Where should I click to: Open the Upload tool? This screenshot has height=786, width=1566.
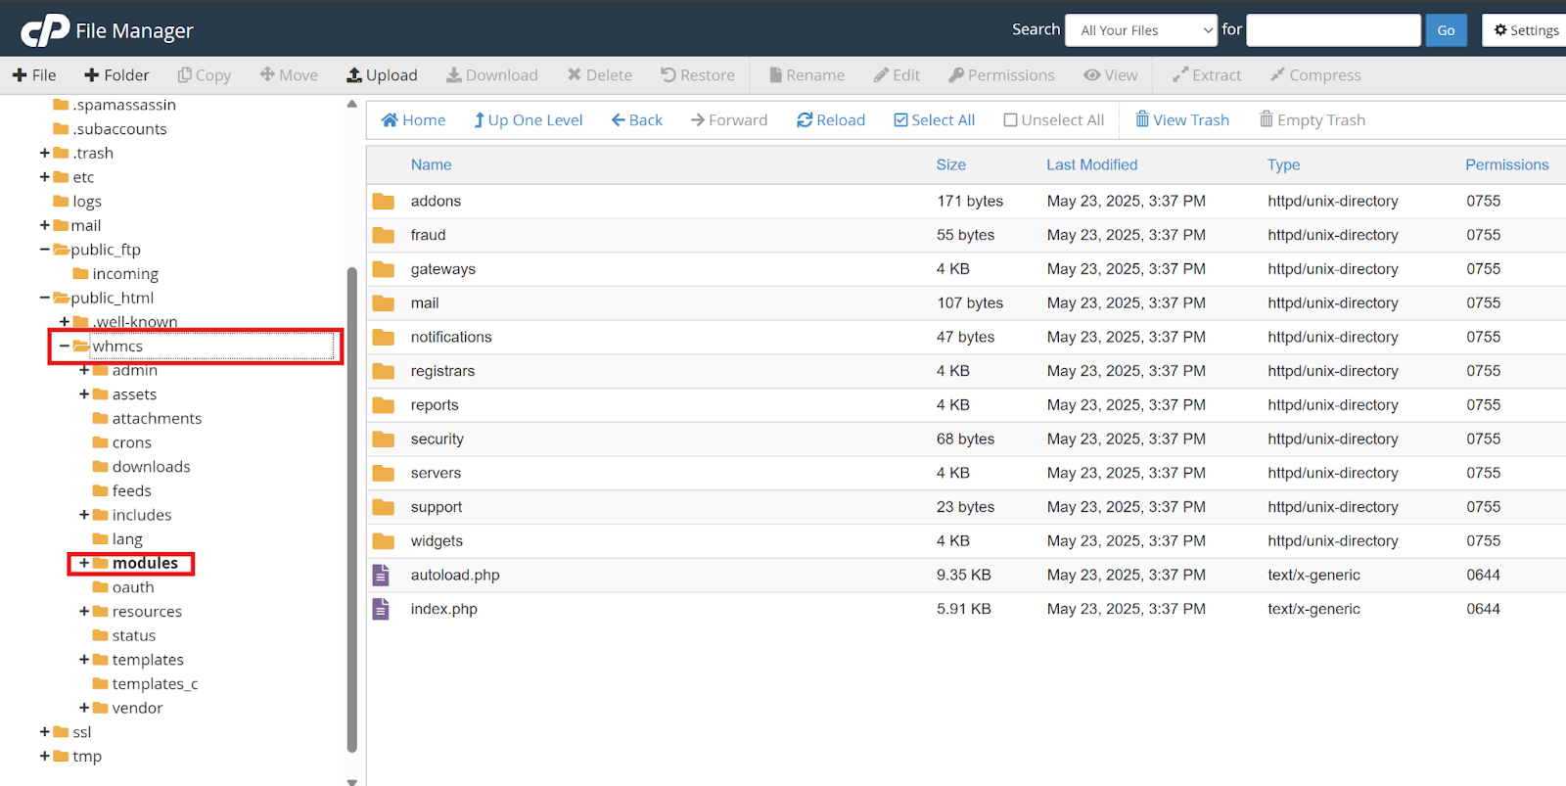click(x=382, y=75)
